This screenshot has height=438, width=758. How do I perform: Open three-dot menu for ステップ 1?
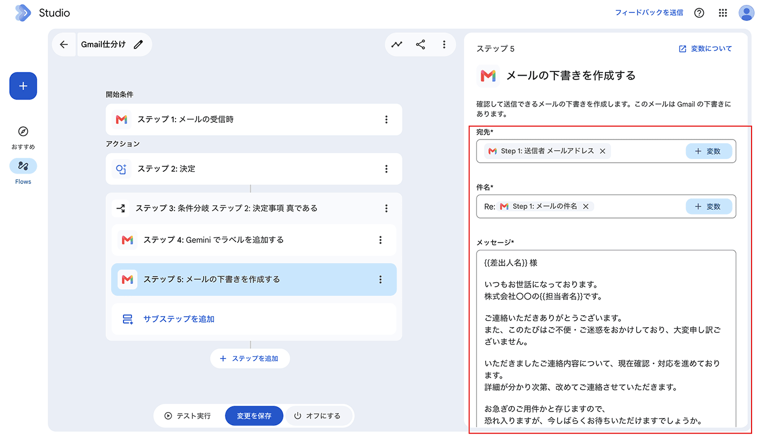click(x=386, y=120)
